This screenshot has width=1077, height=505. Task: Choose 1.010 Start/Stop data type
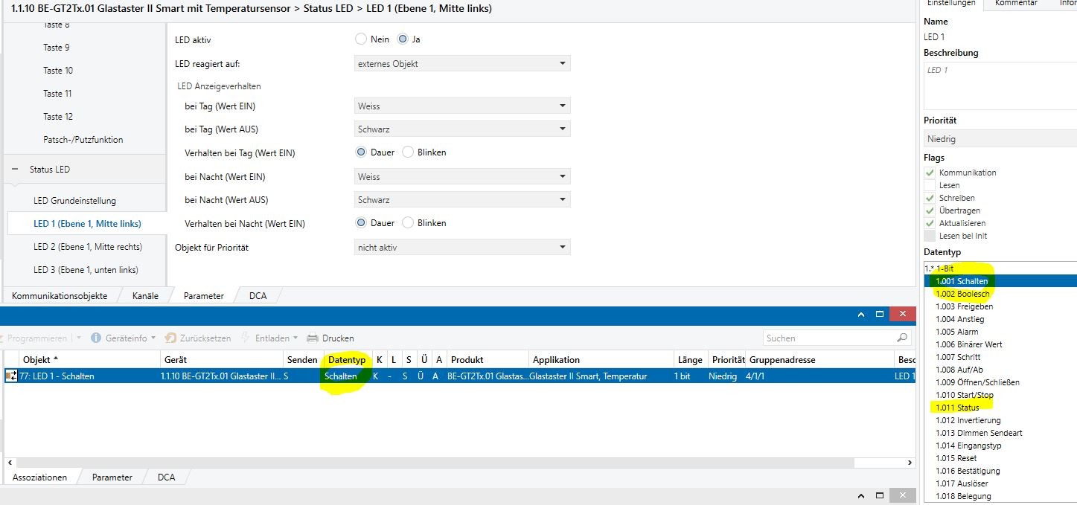(964, 395)
